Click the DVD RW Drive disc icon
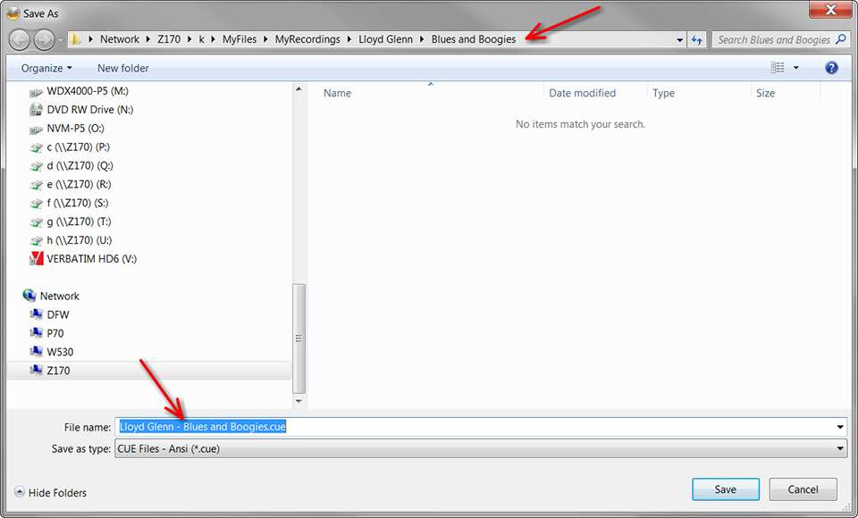 point(36,109)
